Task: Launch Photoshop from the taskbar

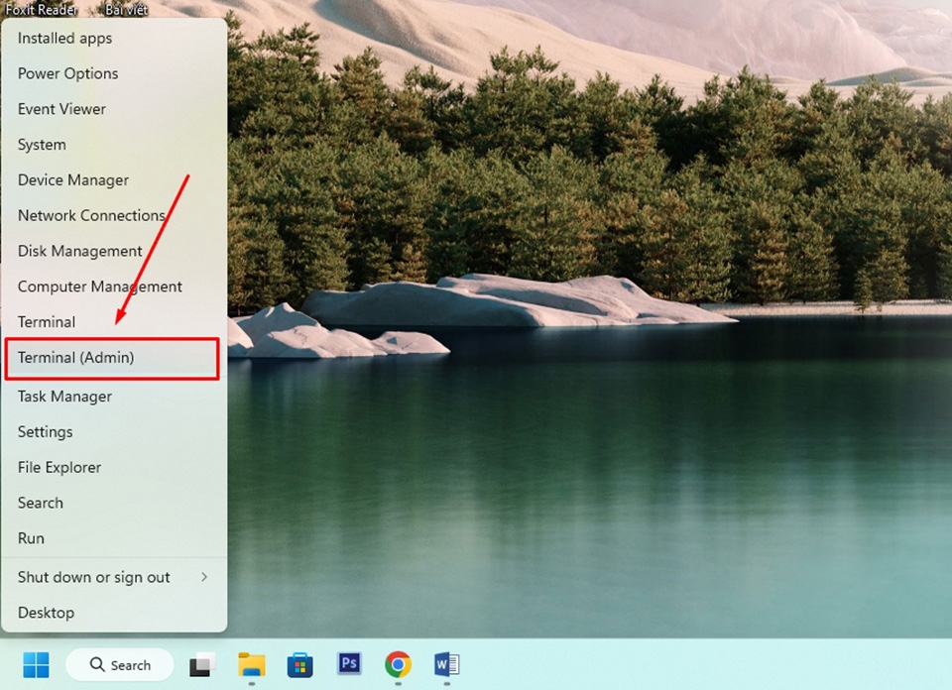Action: click(349, 664)
